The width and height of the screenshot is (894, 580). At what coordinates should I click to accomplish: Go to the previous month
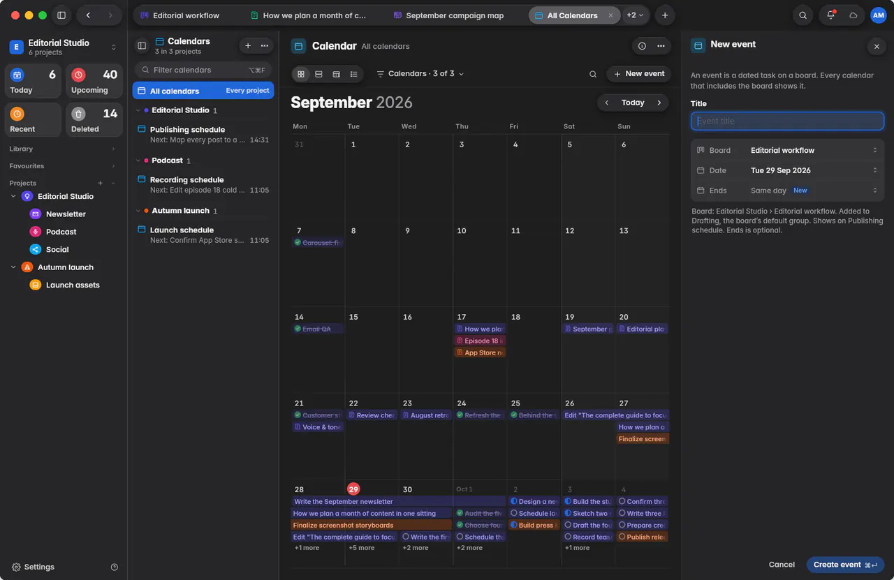[607, 103]
